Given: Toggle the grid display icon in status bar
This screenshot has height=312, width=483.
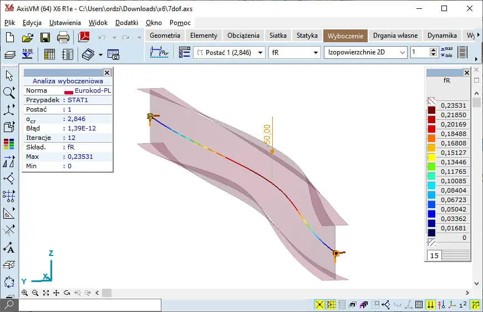Looking at the screenshot, I should [x=419, y=305].
